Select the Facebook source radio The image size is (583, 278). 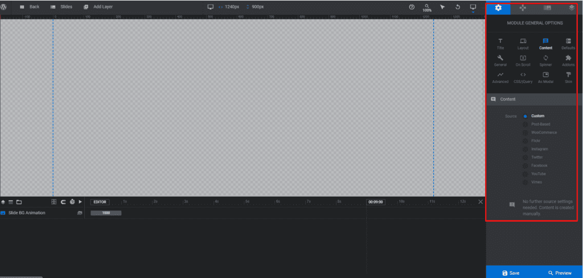click(x=525, y=165)
